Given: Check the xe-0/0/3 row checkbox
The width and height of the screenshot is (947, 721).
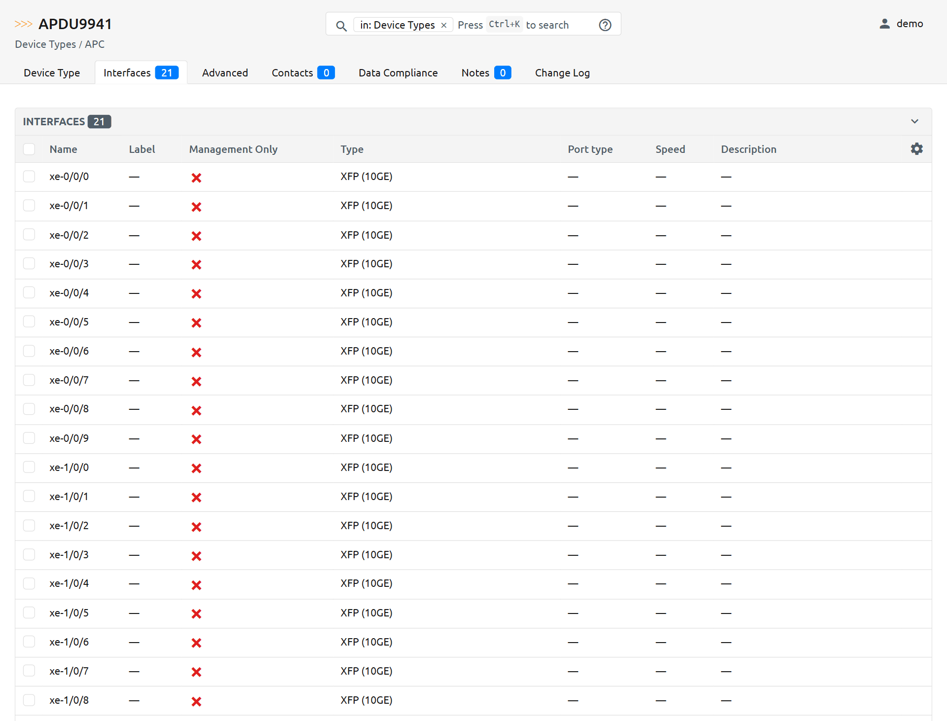Looking at the screenshot, I should 29,264.
